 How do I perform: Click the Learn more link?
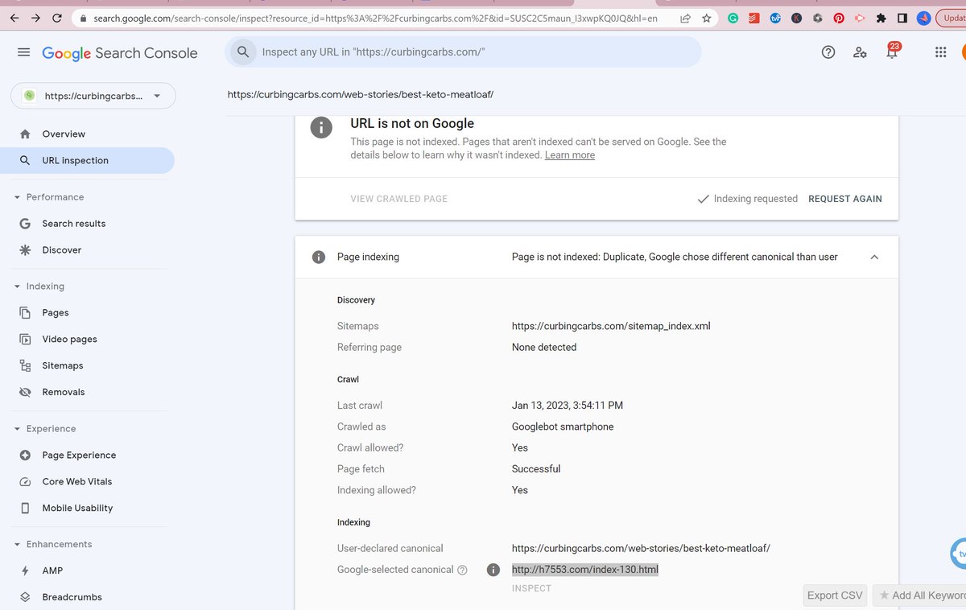570,155
